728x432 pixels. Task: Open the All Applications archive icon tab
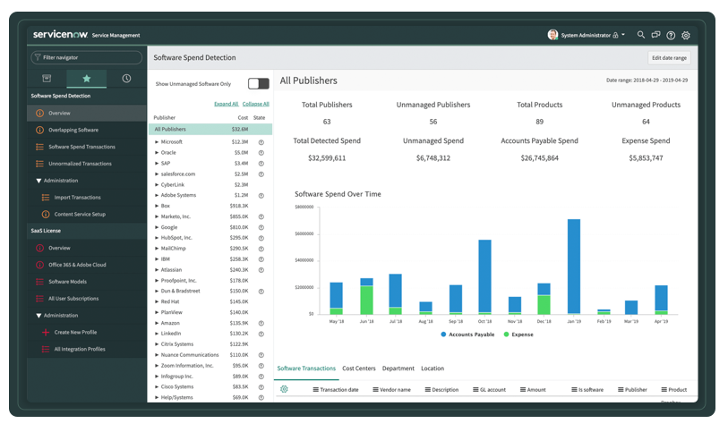pos(47,79)
